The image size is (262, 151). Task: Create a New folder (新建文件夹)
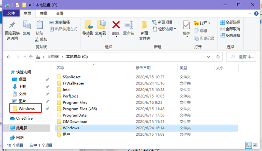point(144,31)
